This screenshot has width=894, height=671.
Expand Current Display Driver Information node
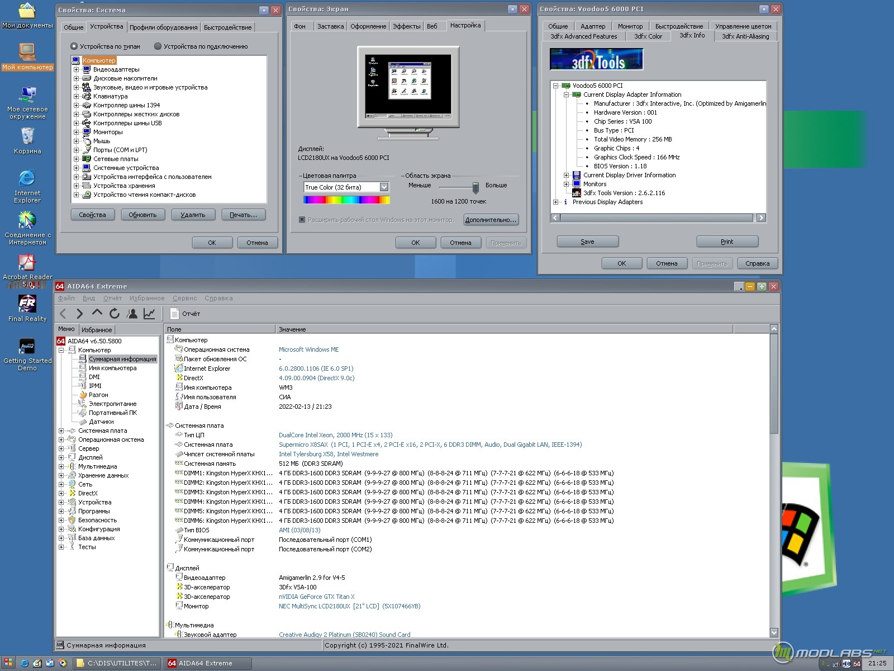(x=566, y=175)
